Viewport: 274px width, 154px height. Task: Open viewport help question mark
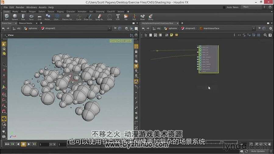(136, 35)
